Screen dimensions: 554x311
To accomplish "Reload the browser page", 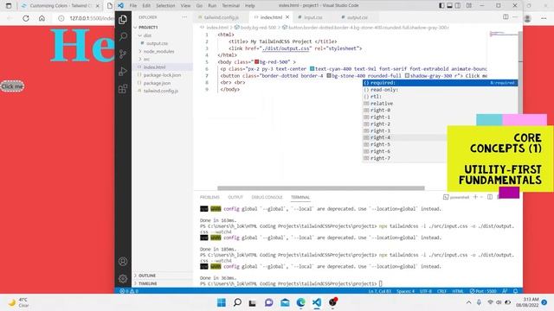I will [26, 18].
